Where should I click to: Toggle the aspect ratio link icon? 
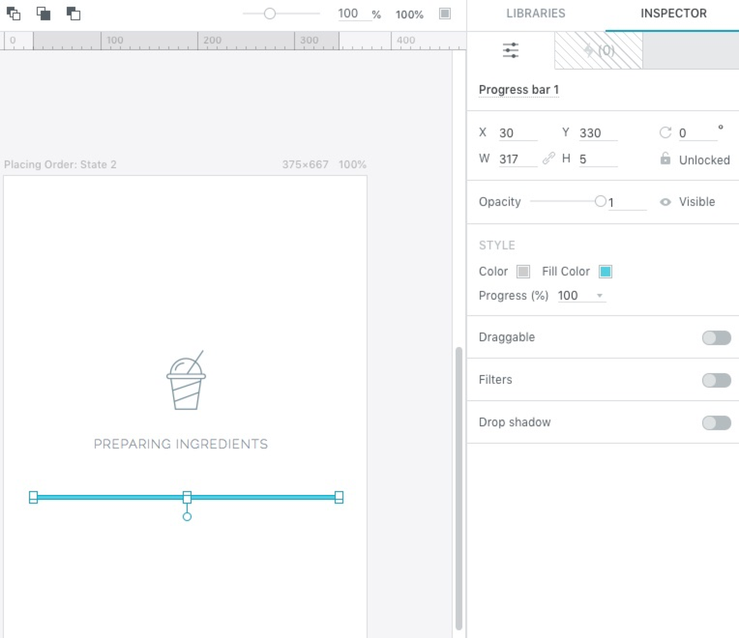pos(549,158)
